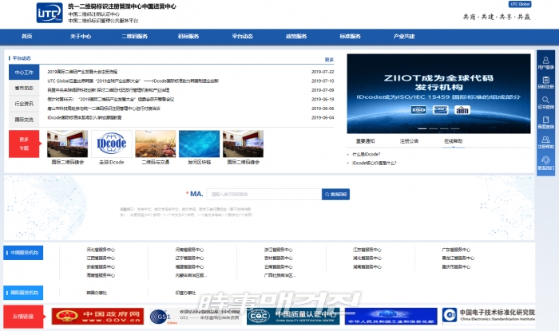The width and height of the screenshot is (559, 331).
Task: Click the blue search button beside MA. field
Action: coord(335,195)
